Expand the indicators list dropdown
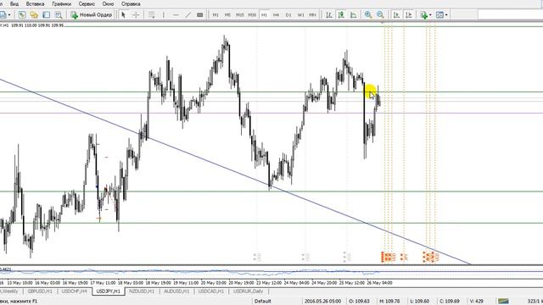 (430, 15)
